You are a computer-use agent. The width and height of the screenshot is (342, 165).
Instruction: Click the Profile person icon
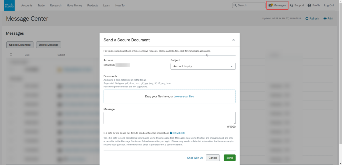point(309,5)
